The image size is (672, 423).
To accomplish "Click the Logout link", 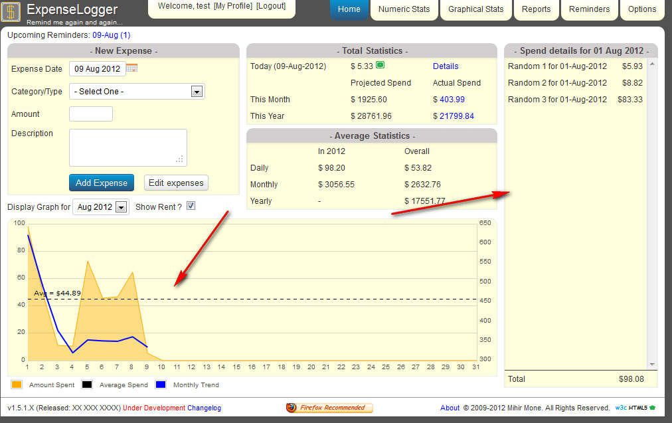I will pos(270,6).
